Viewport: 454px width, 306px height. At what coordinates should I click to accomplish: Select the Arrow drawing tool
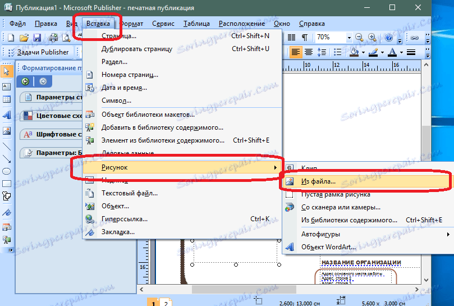tap(6, 159)
